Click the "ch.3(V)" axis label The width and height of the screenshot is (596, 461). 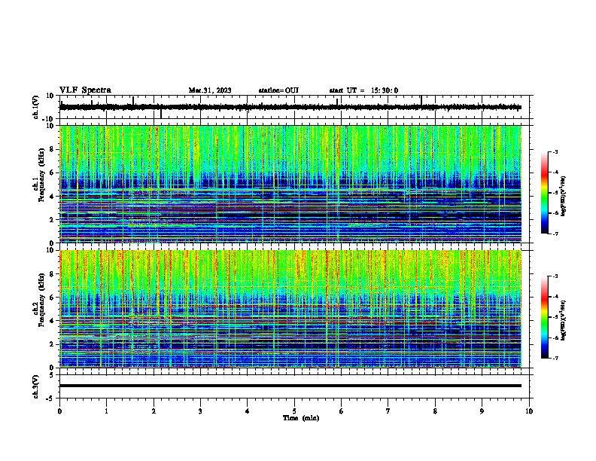36,387
